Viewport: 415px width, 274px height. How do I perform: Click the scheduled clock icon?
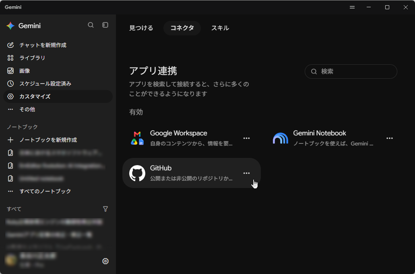10,84
